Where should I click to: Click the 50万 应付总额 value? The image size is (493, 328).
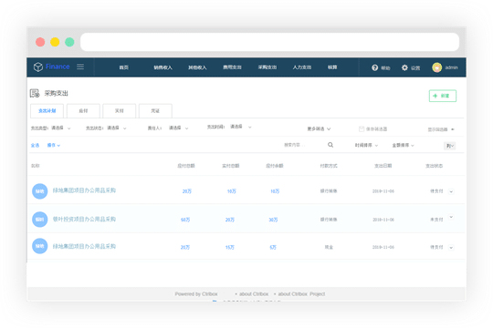(185, 220)
